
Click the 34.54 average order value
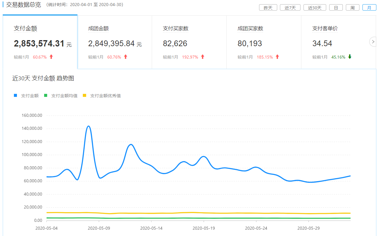click(x=322, y=43)
